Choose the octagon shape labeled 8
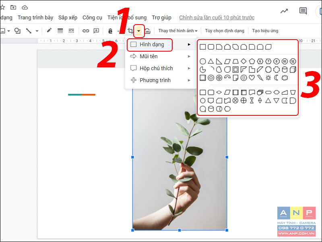Image resolution: width=322 pixels, height=242 pixels. click(277, 61)
